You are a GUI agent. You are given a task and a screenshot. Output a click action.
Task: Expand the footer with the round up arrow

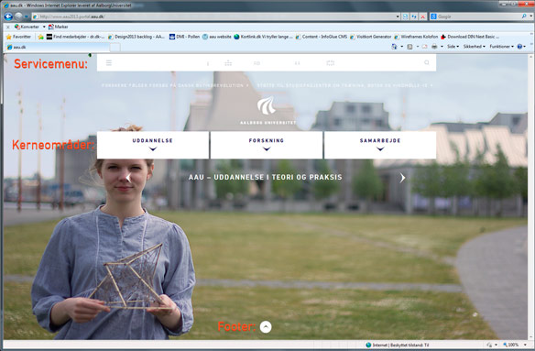pos(266,327)
